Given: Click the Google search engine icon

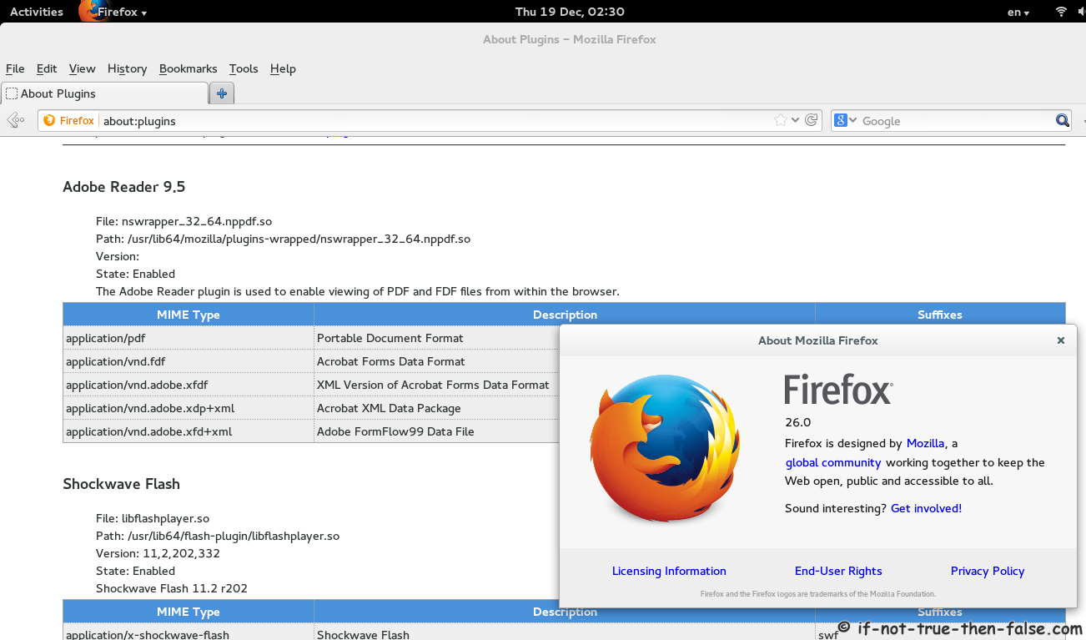Looking at the screenshot, I should pos(841,120).
